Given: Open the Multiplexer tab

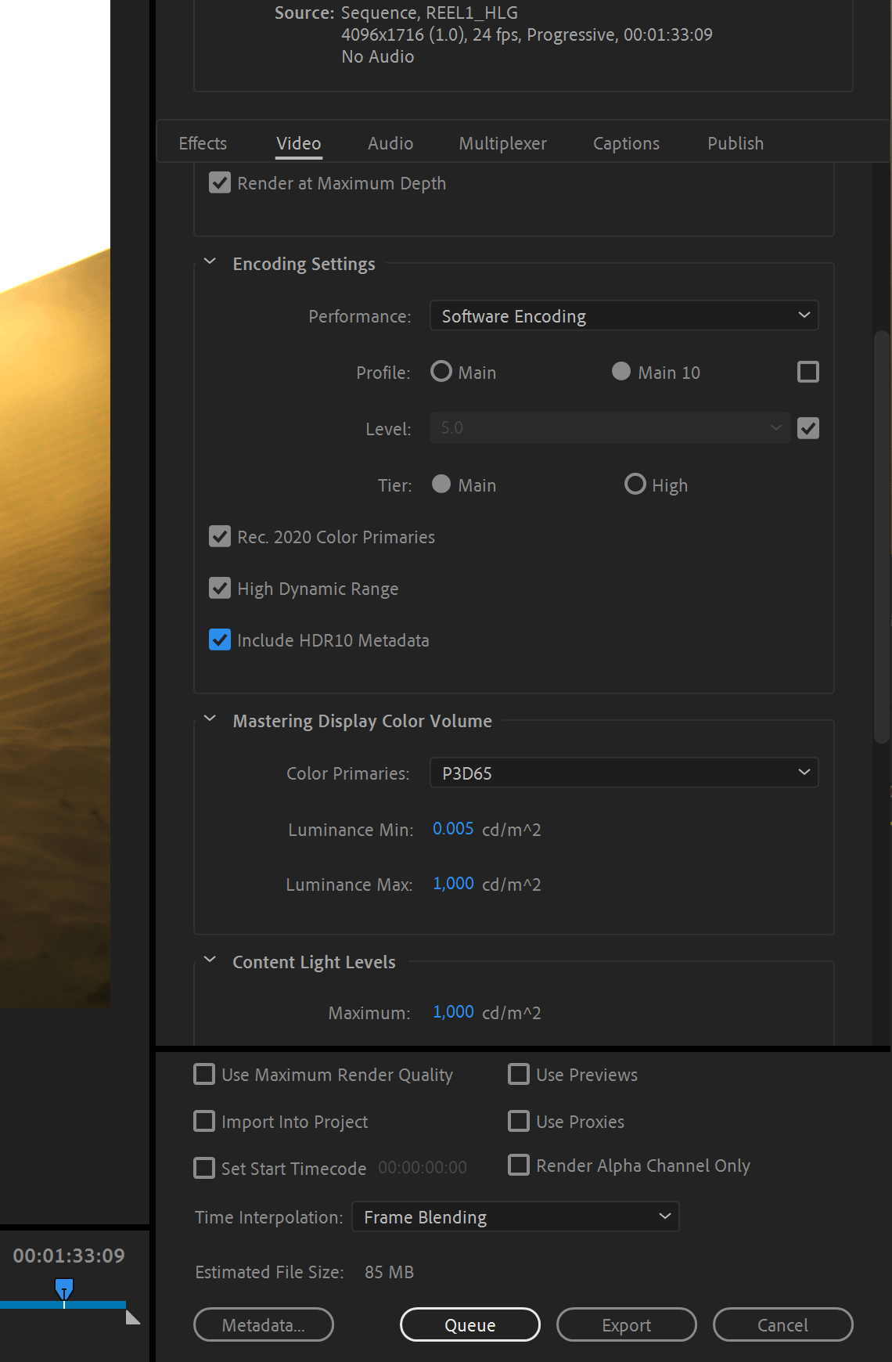Looking at the screenshot, I should [502, 143].
